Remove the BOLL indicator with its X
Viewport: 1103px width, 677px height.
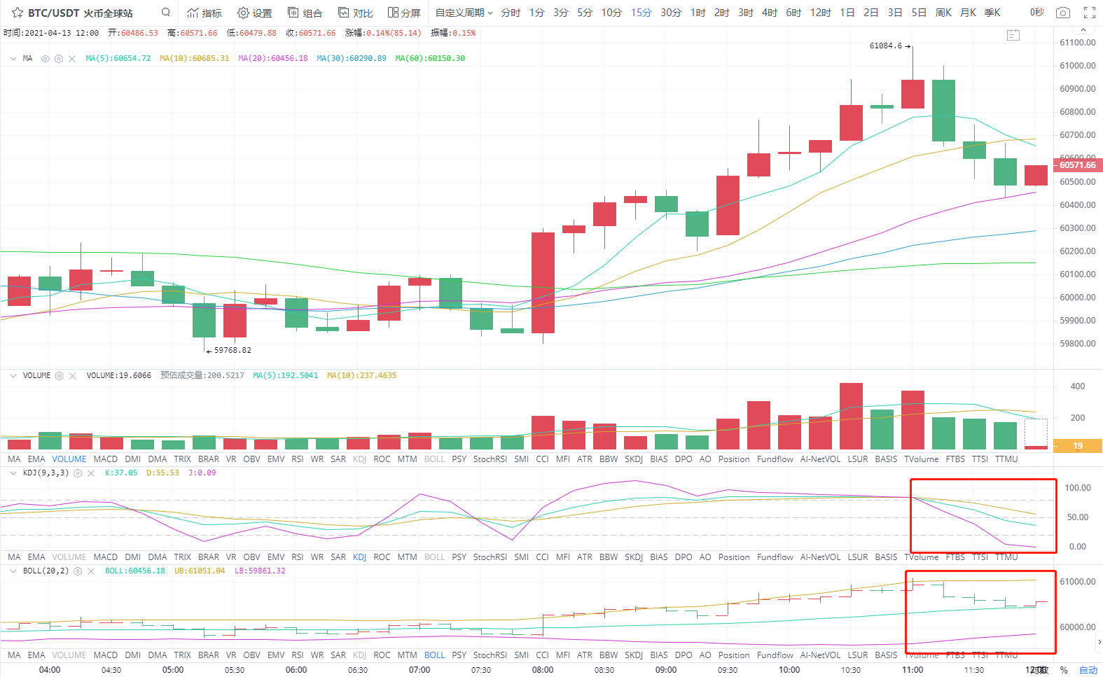[91, 571]
